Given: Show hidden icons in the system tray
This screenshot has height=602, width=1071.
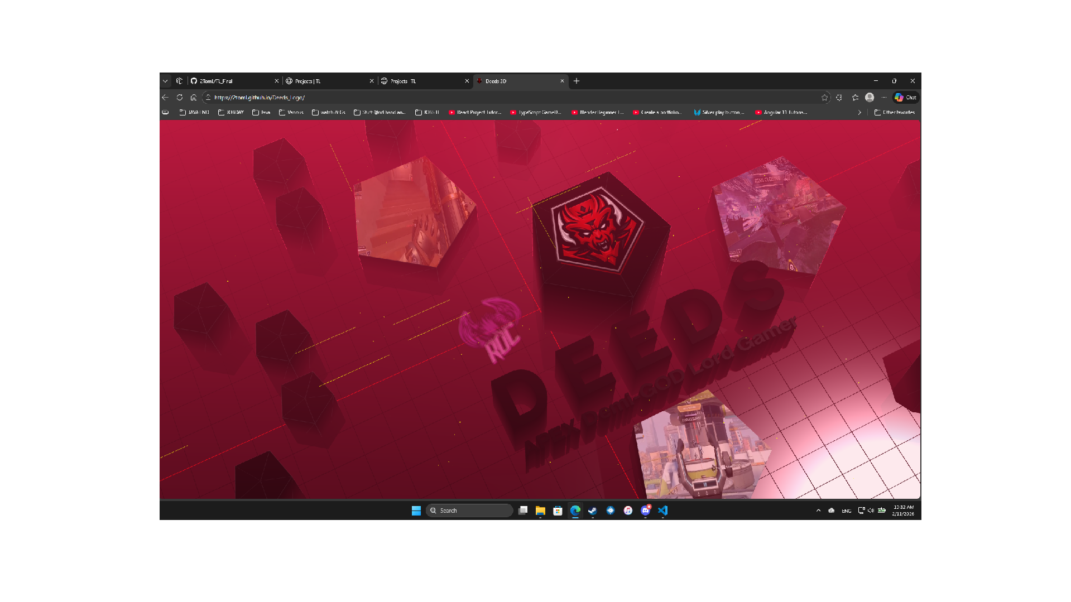Looking at the screenshot, I should point(818,510).
